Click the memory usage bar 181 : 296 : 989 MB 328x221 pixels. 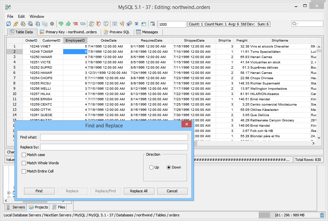click(x=289, y=215)
